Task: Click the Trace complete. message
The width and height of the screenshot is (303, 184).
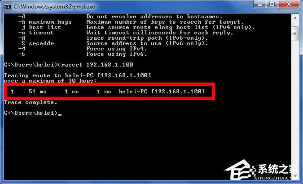Action: pyautogui.click(x=31, y=102)
